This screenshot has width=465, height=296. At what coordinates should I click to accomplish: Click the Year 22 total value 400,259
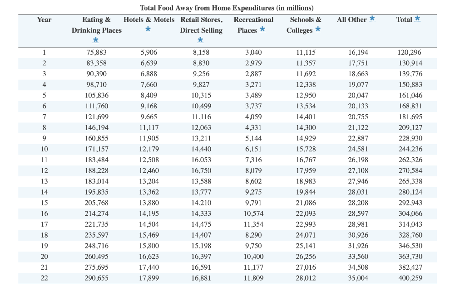click(x=411, y=278)
